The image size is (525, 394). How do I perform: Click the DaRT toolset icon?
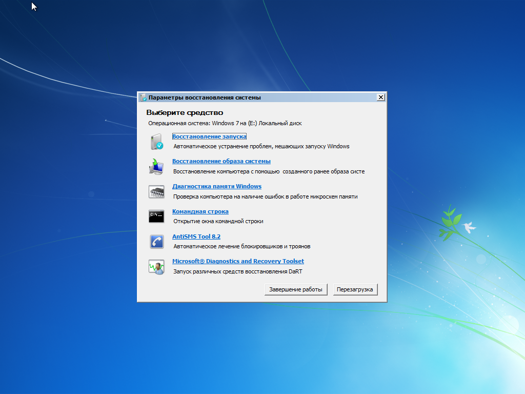[156, 267]
